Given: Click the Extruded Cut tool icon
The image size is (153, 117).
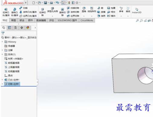Looking at the screenshot, I should tap(43, 9).
